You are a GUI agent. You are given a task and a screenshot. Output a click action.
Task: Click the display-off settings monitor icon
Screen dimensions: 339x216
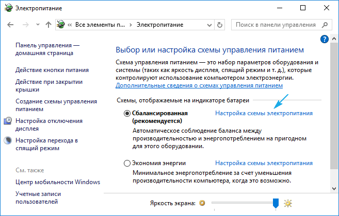(9, 121)
